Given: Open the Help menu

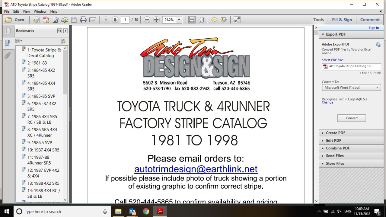Looking at the screenshot, I should [54, 11].
